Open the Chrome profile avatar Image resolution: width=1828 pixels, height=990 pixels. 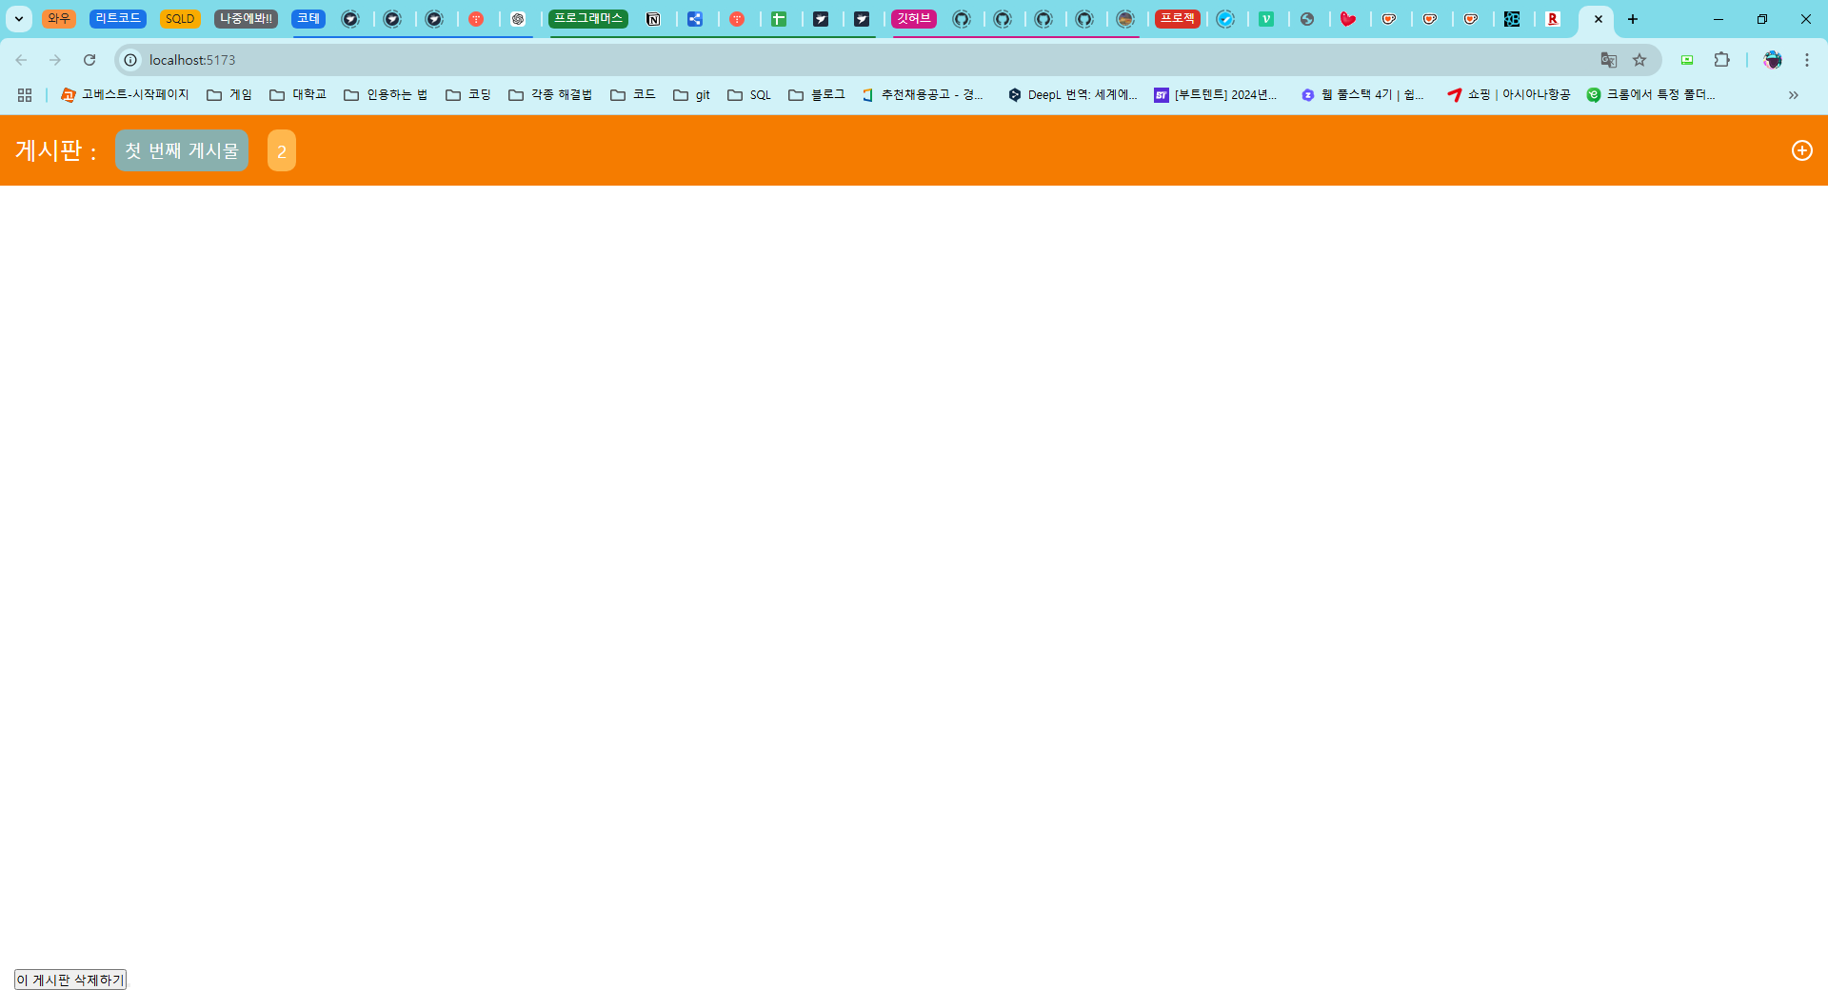click(1773, 60)
